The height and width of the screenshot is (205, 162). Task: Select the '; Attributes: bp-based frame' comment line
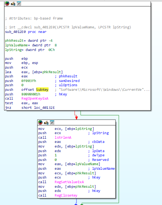34,18
